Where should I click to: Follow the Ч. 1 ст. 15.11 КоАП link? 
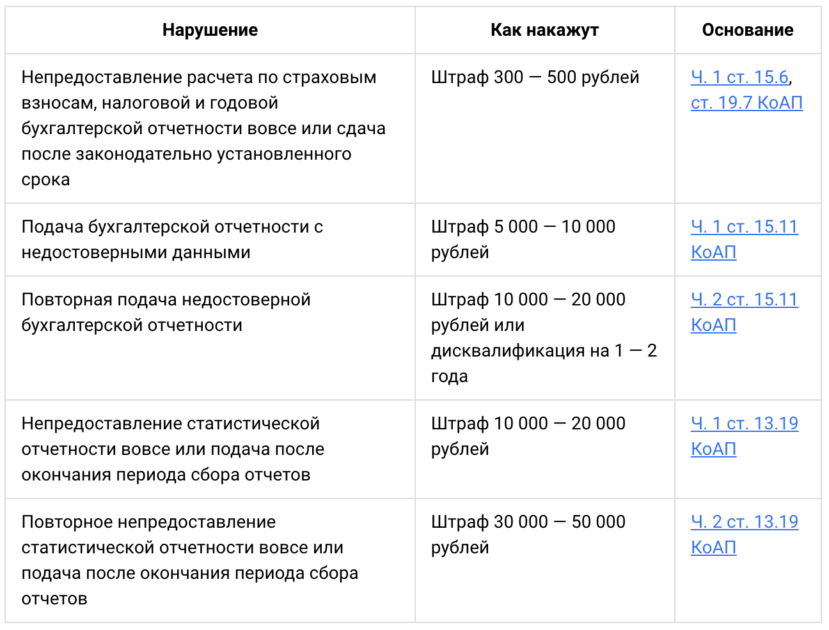coord(745,240)
